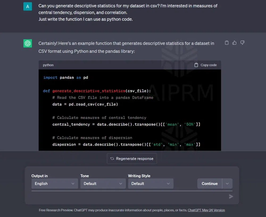Expand the arrow next to Continue
This screenshot has width=266, height=217.
227,184
